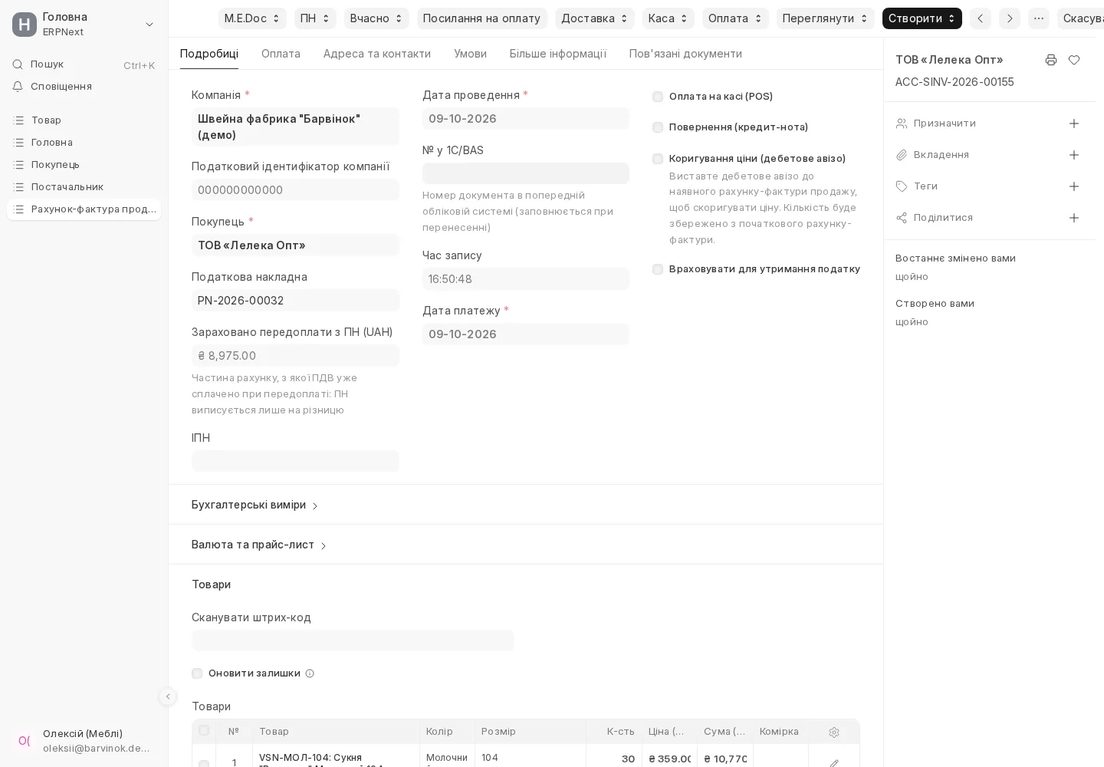Viewport: 1104px width, 767px height.
Task: Open the three-dots more menu
Action: click(x=1039, y=18)
